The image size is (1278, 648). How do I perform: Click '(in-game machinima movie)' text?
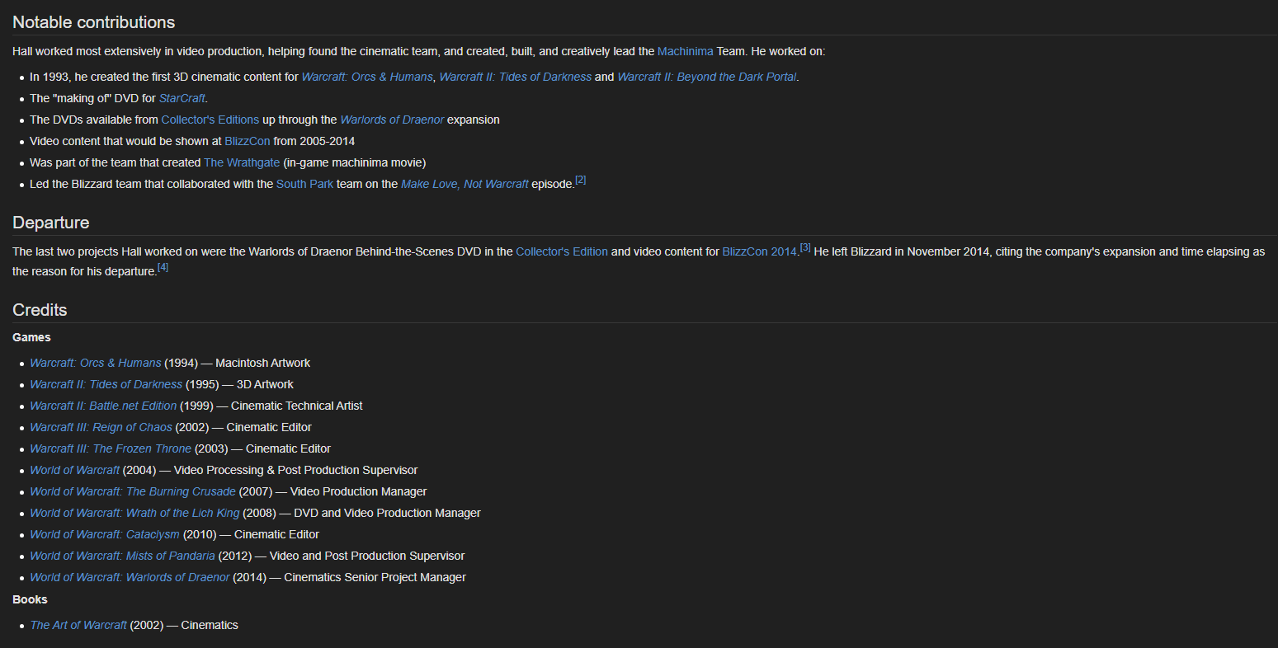(x=355, y=162)
